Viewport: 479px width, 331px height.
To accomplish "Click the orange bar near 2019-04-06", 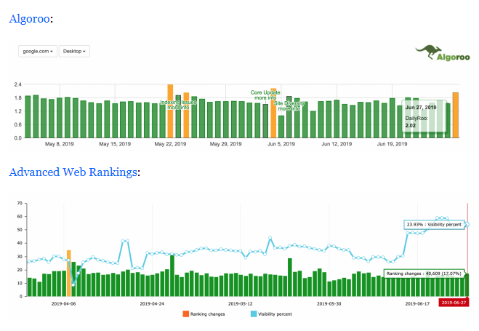I will click(x=69, y=273).
